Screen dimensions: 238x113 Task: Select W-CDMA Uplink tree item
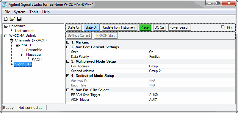[23, 35]
